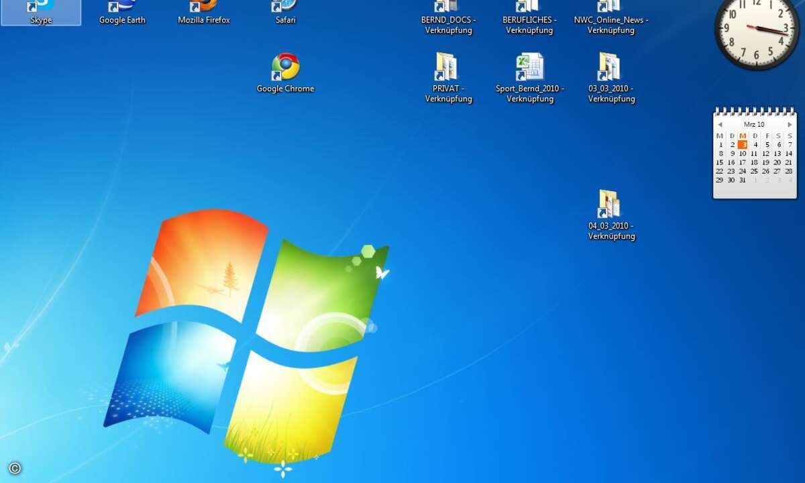Select the Google Chrome desktop icon
Viewport: 805px width, 483px height.
coord(285,73)
